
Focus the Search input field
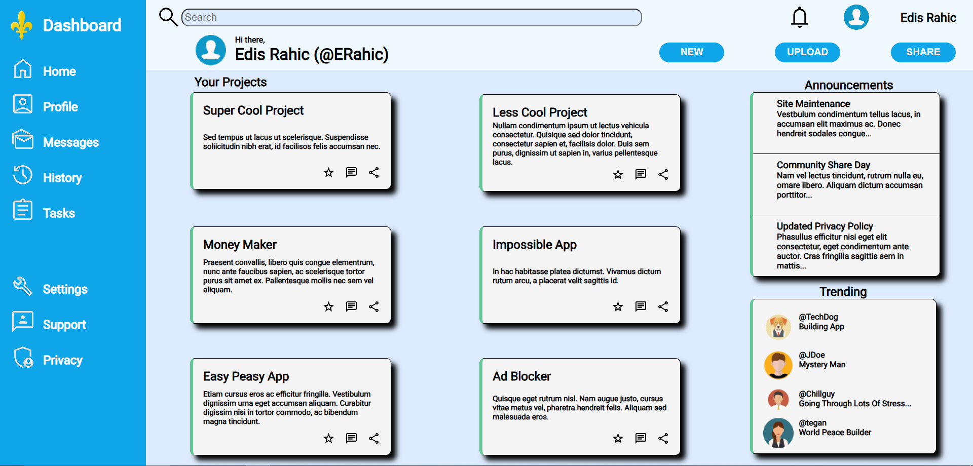411,17
